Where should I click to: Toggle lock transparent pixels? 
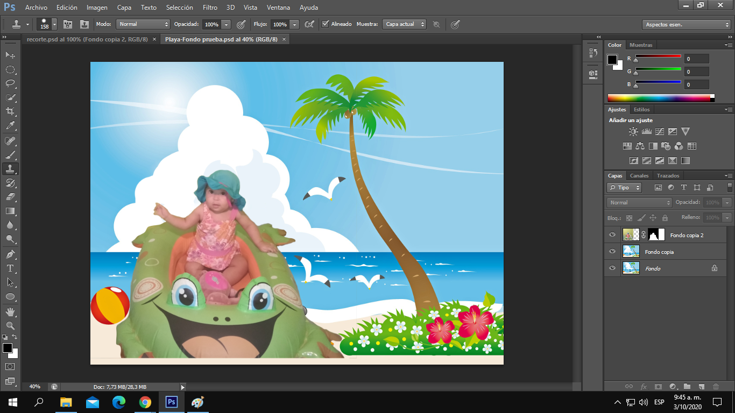pos(629,218)
